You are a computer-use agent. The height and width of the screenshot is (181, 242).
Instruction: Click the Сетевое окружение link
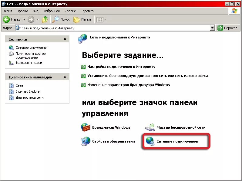tap(31, 48)
